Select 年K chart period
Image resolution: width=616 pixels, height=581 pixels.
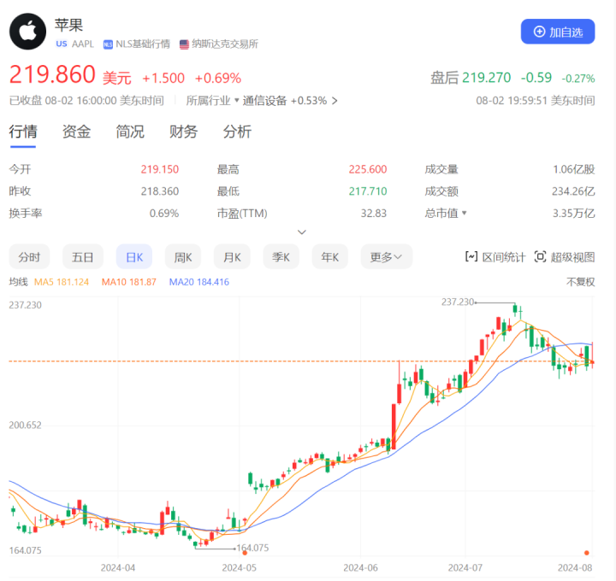click(330, 257)
